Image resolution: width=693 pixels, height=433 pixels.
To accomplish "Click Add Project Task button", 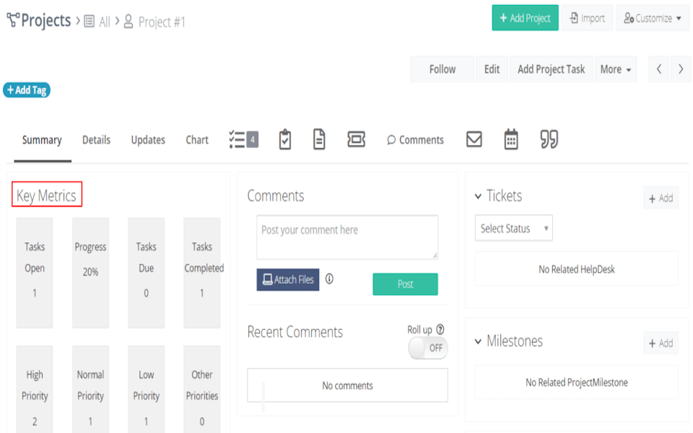I will [x=551, y=69].
